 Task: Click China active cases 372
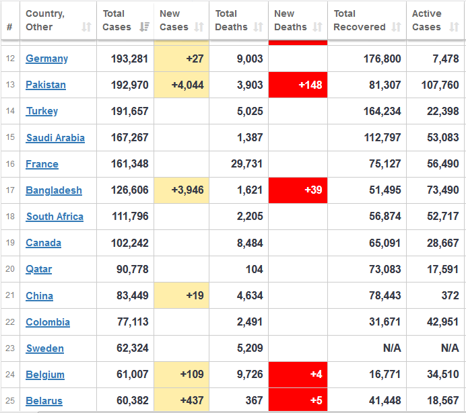coord(451,296)
